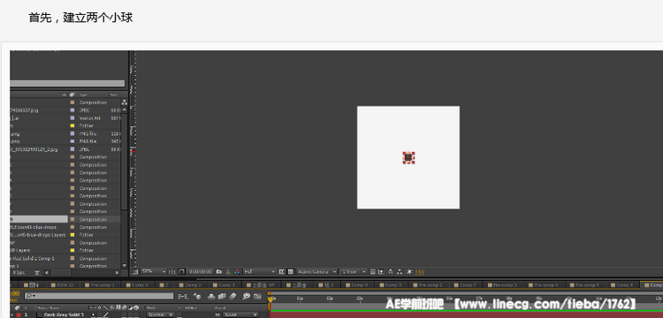Open the 1 View layout dropdown
The width and height of the screenshot is (663, 318).
[354, 271]
